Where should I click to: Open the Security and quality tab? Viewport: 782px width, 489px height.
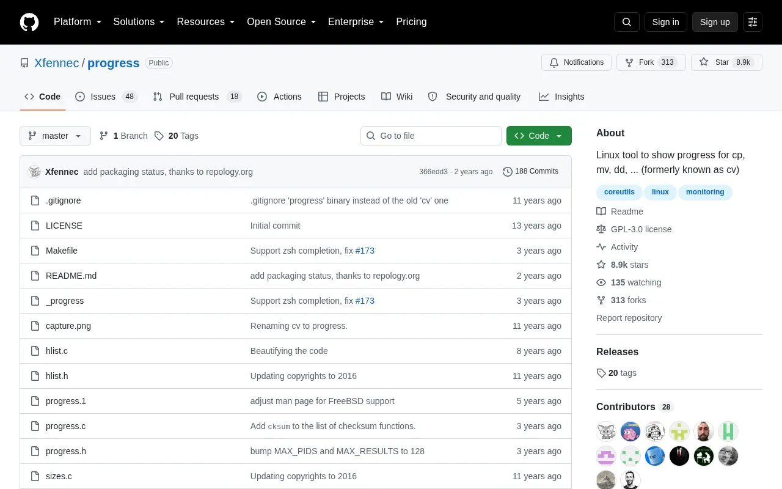point(474,97)
